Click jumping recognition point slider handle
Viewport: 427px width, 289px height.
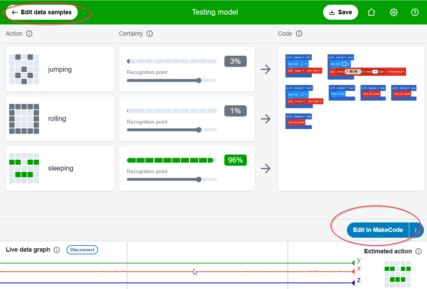pos(199,80)
